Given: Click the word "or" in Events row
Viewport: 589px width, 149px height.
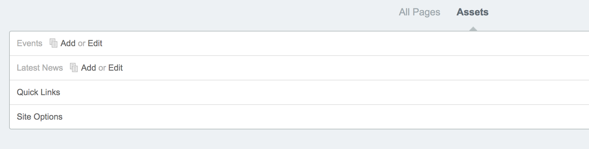Looking at the screenshot, I should (x=81, y=43).
